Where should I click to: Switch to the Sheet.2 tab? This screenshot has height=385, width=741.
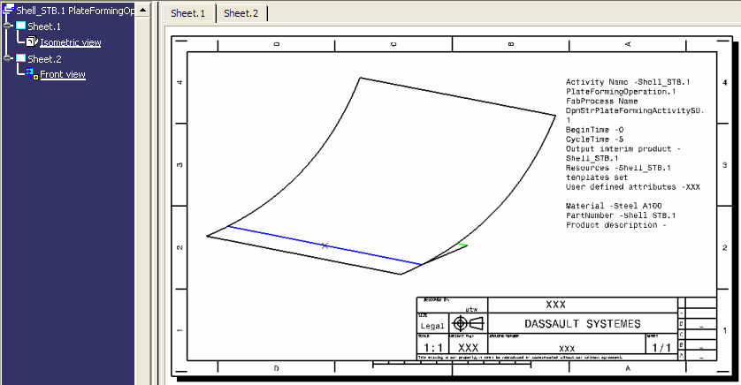tap(241, 14)
